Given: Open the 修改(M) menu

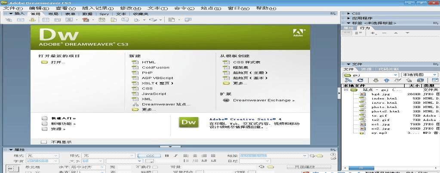Looking at the screenshot, I should point(130,8).
